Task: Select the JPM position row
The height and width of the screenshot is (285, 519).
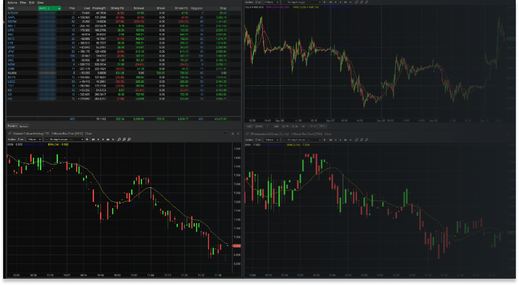Action: 123,51
